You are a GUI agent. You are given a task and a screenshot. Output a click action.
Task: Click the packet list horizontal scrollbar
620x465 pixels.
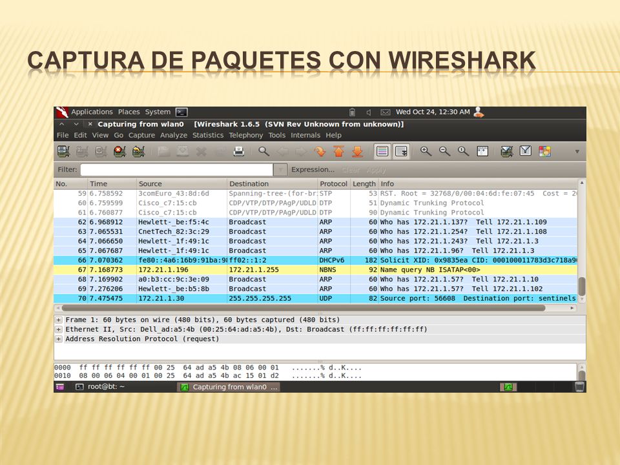click(x=304, y=308)
